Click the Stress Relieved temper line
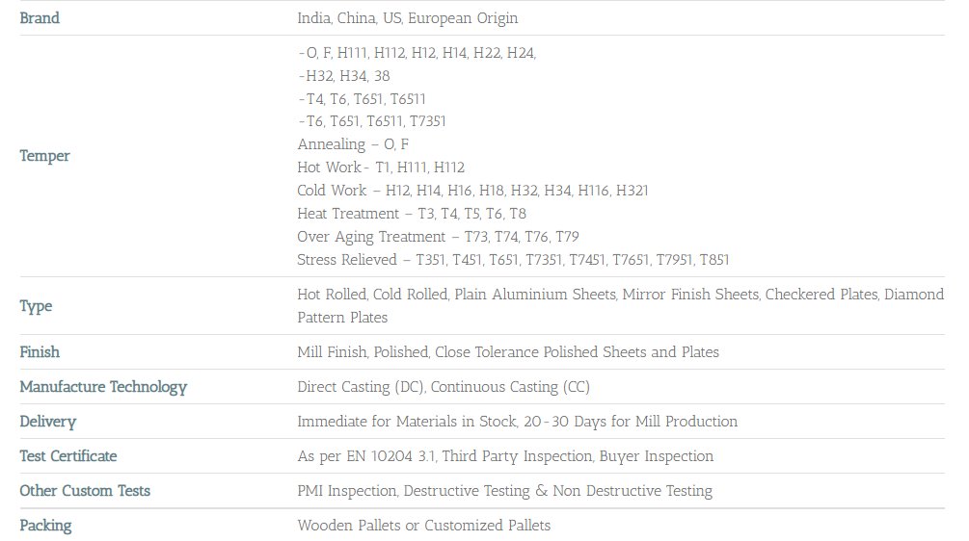Screen dimensions: 969x541 point(513,260)
